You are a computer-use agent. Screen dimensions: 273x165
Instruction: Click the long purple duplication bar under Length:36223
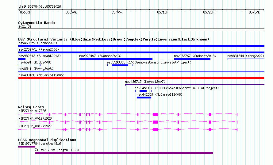coord(124,153)
